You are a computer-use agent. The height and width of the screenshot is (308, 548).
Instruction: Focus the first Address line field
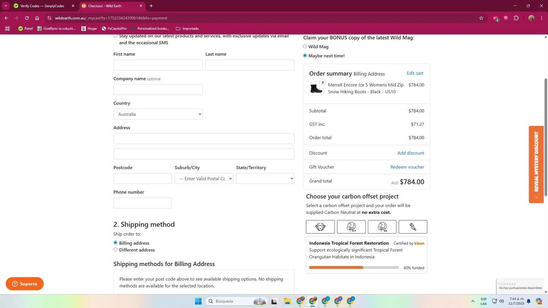[x=204, y=139]
